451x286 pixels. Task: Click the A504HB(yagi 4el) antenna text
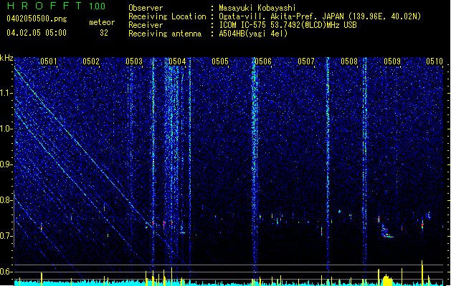[x=253, y=34]
